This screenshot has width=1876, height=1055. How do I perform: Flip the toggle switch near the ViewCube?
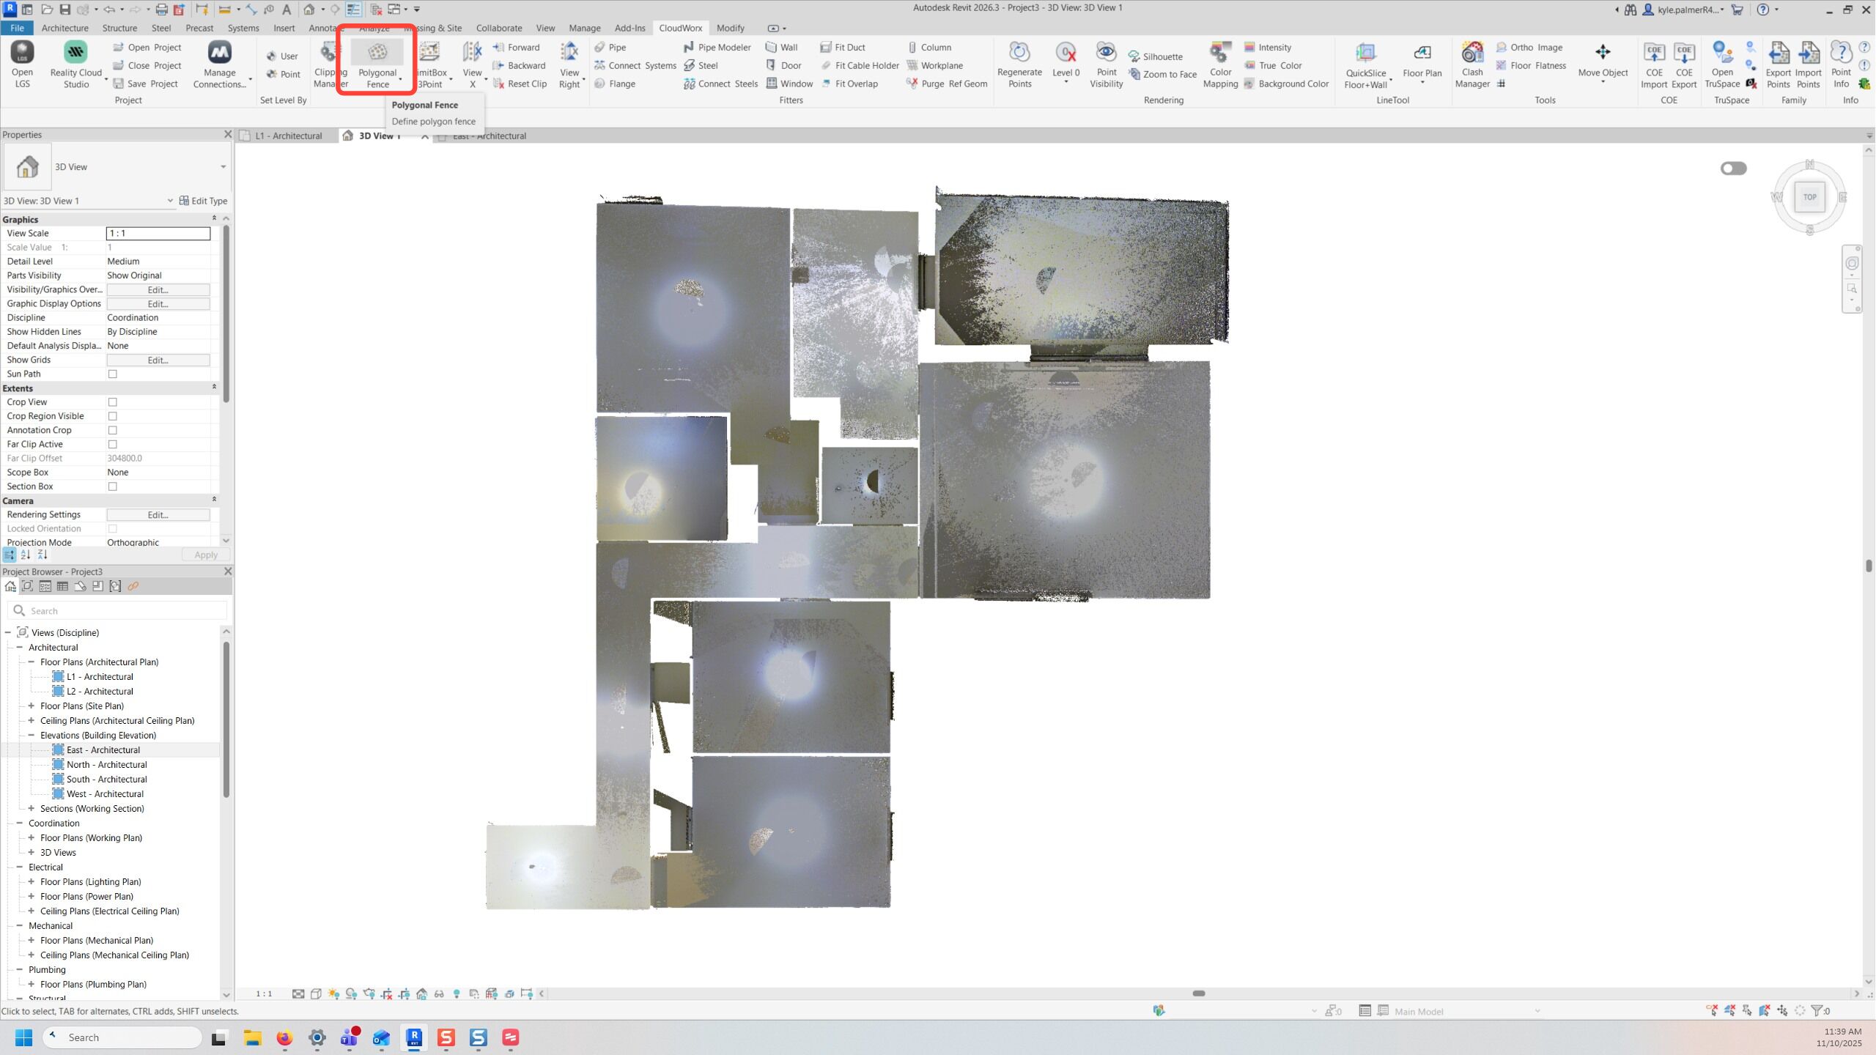click(x=1733, y=169)
